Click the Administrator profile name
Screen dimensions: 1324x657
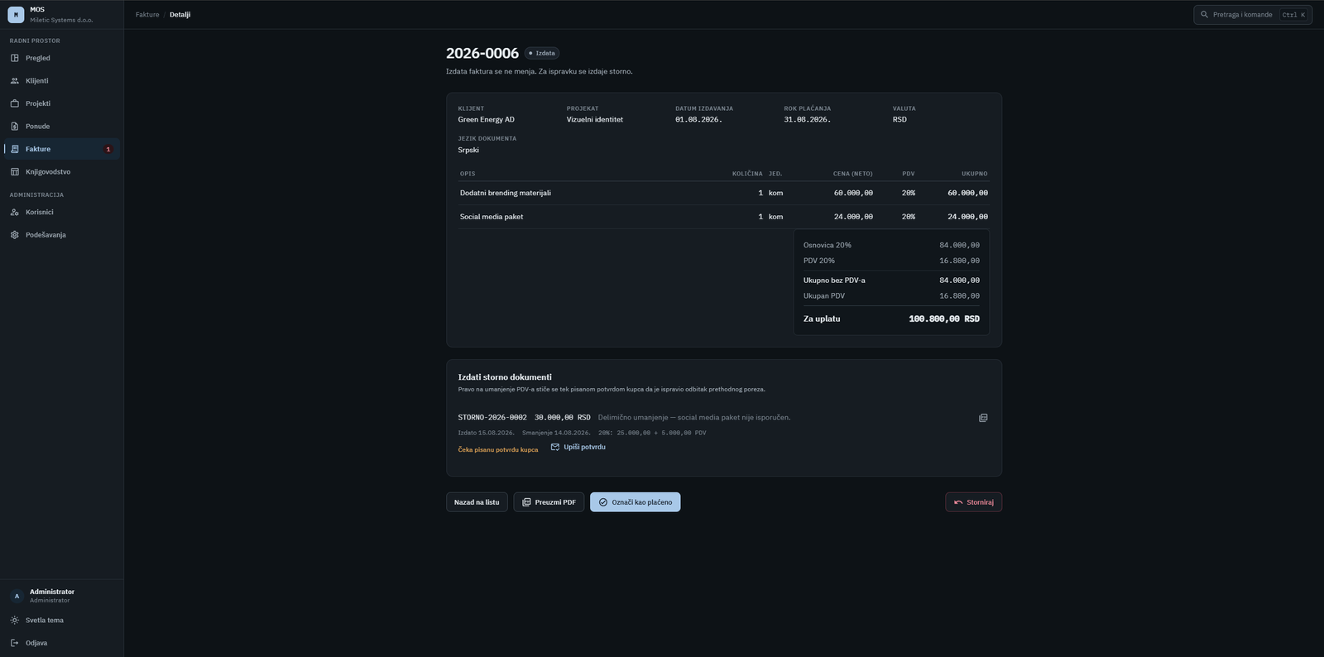(x=52, y=592)
